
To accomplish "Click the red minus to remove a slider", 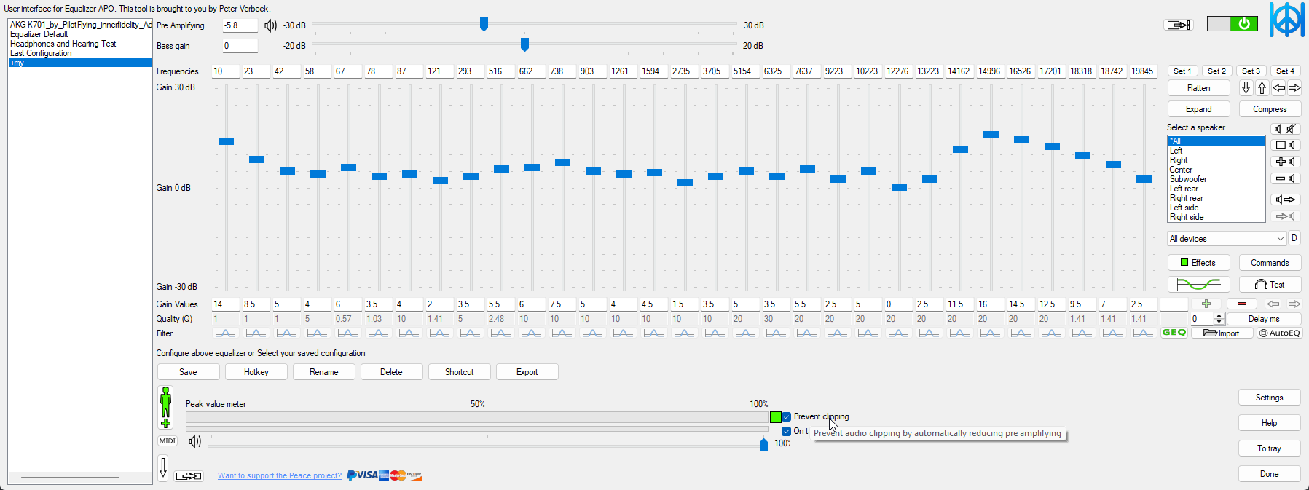I will click(1241, 304).
